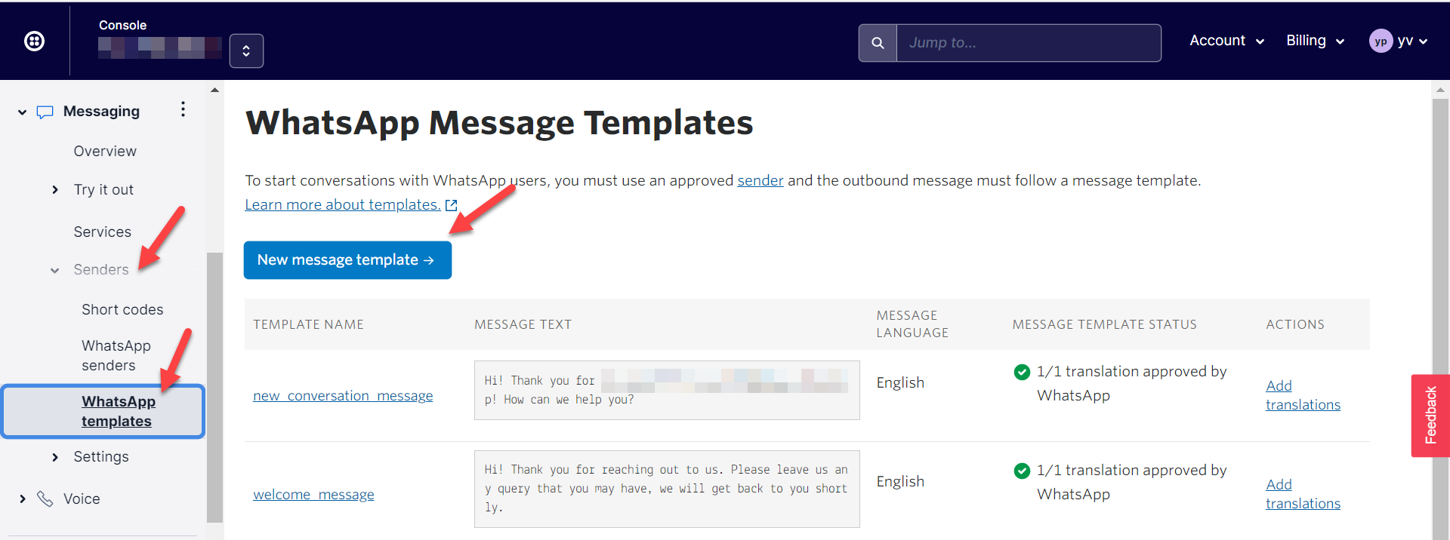
Task: Click the welcome_message text box content
Action: pyautogui.click(x=667, y=489)
